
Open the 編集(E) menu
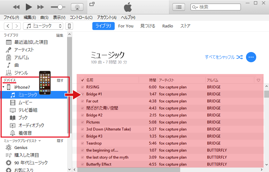[30, 18]
